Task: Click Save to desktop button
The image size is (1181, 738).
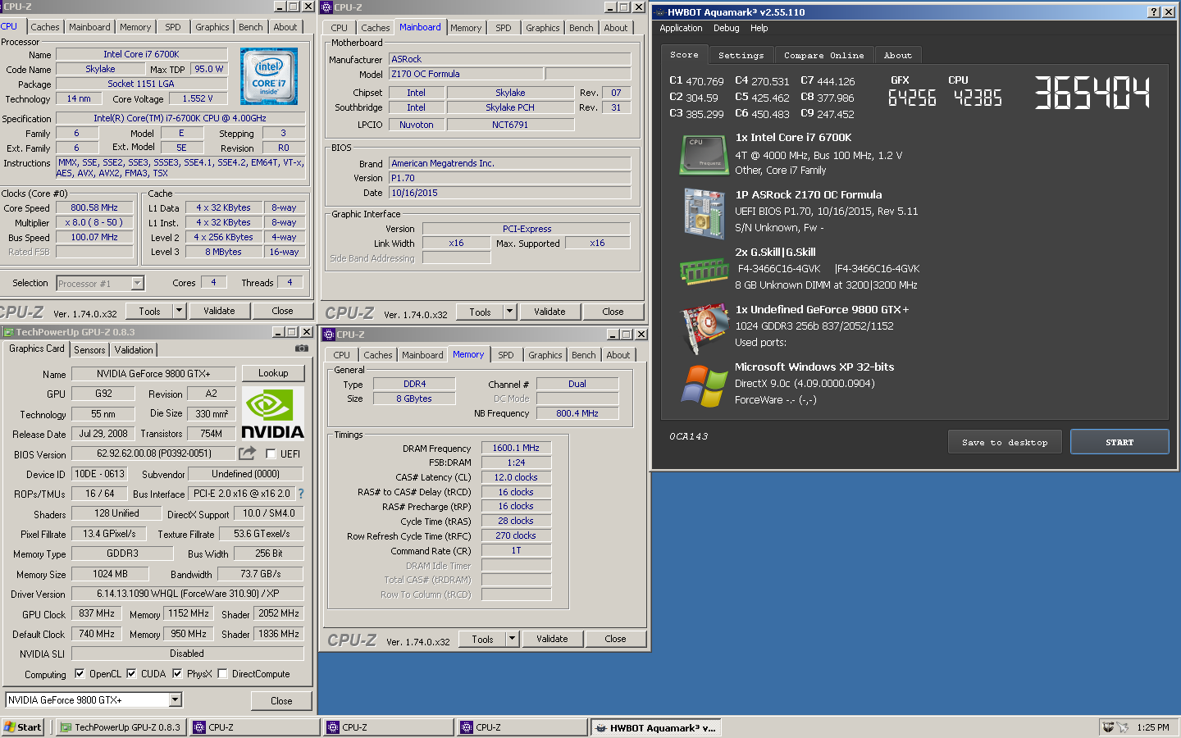Action: pyautogui.click(x=1005, y=442)
